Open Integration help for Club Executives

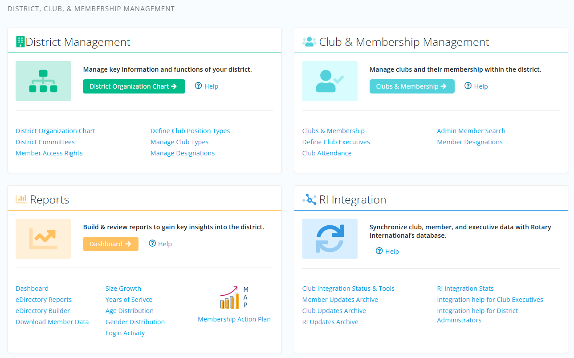click(490, 300)
